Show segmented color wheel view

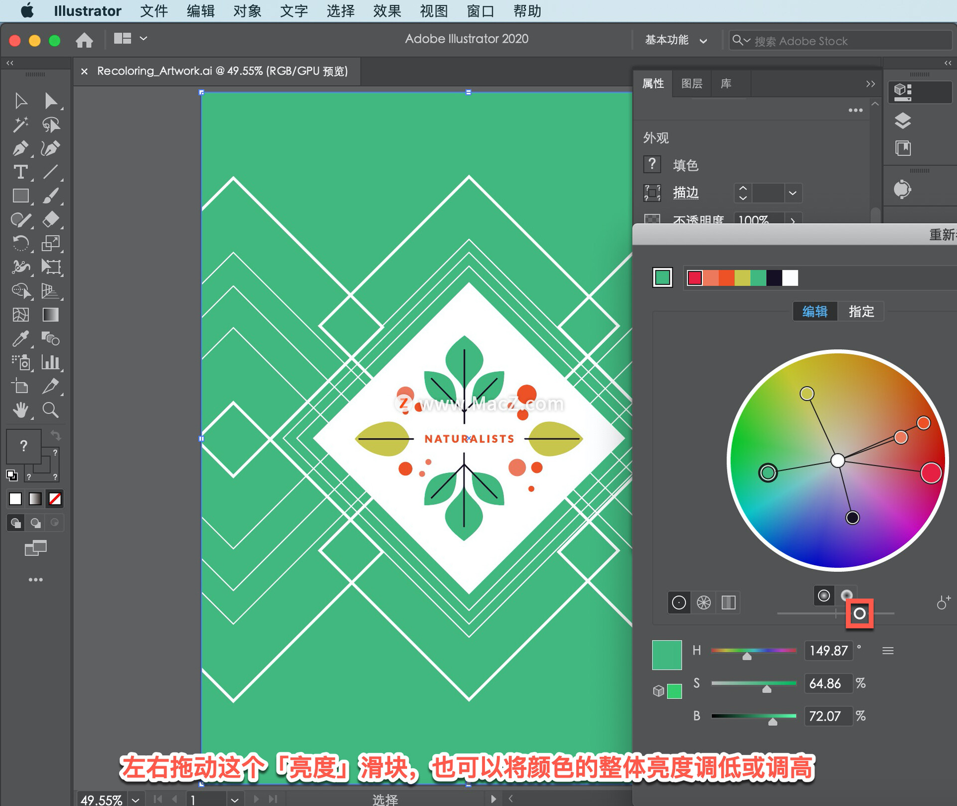click(x=703, y=603)
